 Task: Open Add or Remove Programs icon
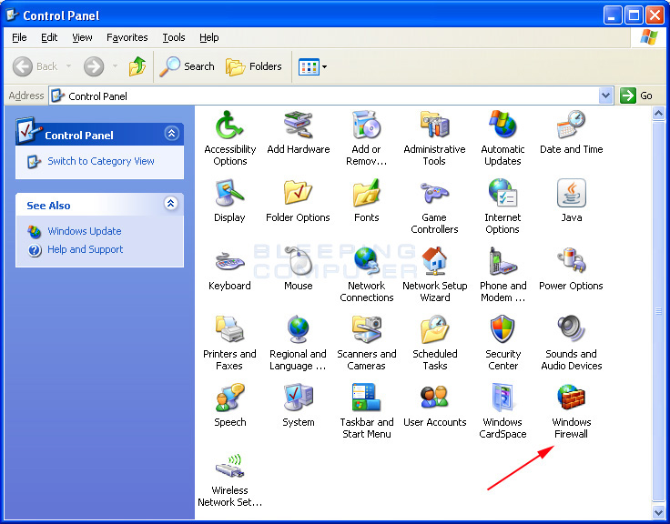[x=366, y=126]
